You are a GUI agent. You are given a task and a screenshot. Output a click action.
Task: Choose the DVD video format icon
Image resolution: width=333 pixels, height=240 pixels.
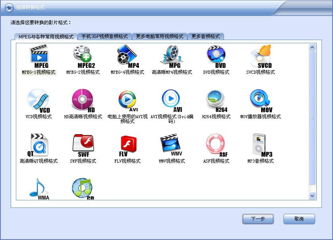point(216,56)
